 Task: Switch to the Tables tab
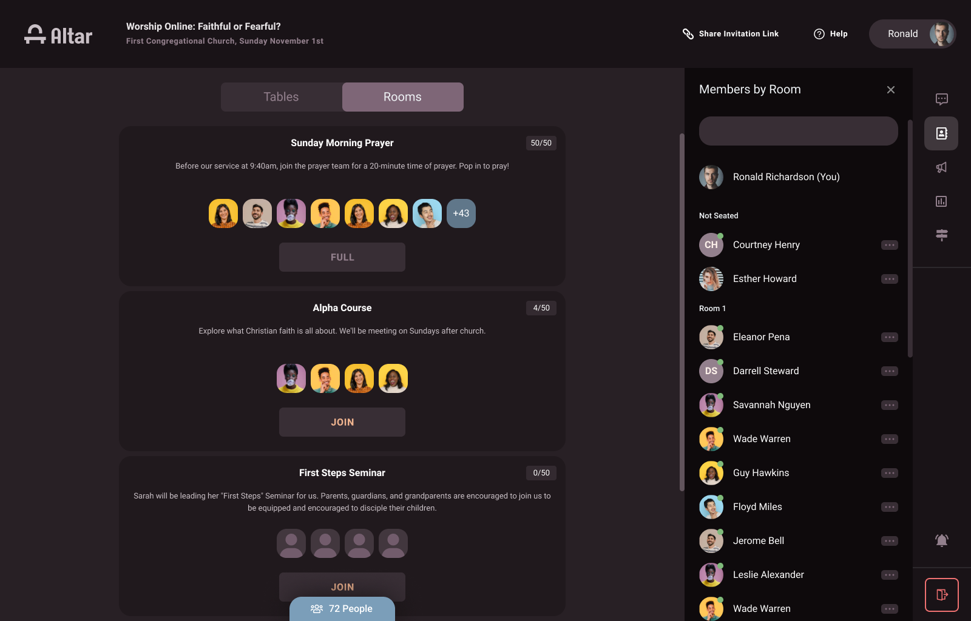click(282, 97)
